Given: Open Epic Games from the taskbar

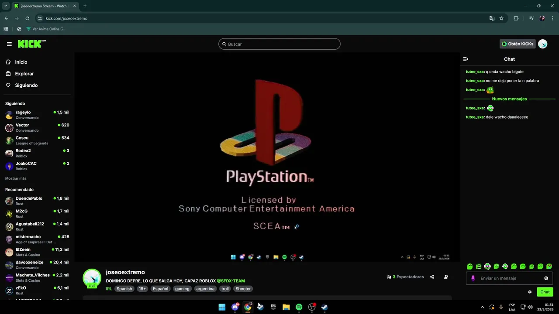Looking at the screenshot, I should (x=273, y=307).
